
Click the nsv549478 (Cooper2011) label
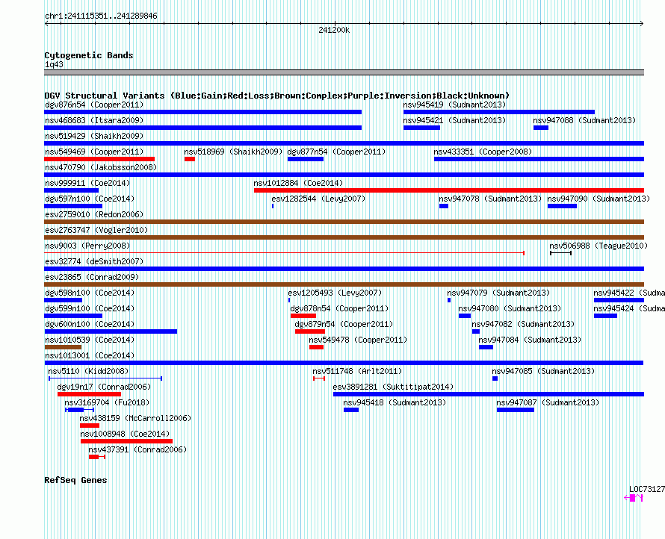pyautogui.click(x=358, y=340)
